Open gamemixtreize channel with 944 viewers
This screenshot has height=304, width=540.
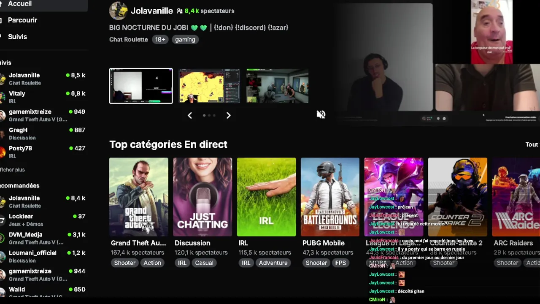43,274
